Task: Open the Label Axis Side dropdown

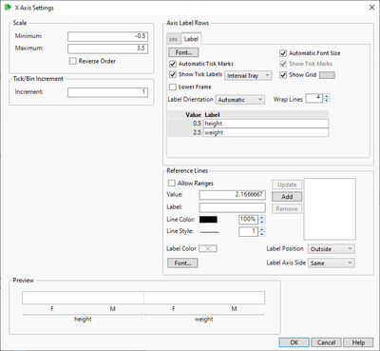Action: (332, 263)
